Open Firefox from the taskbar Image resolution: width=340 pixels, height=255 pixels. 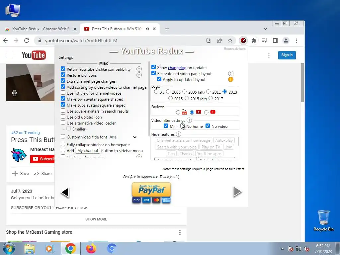coord(91,248)
